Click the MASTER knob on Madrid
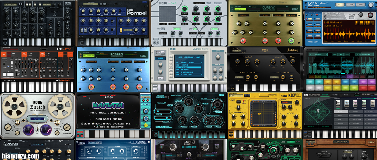The width and height of the screenshot is (377, 160). [205, 147]
